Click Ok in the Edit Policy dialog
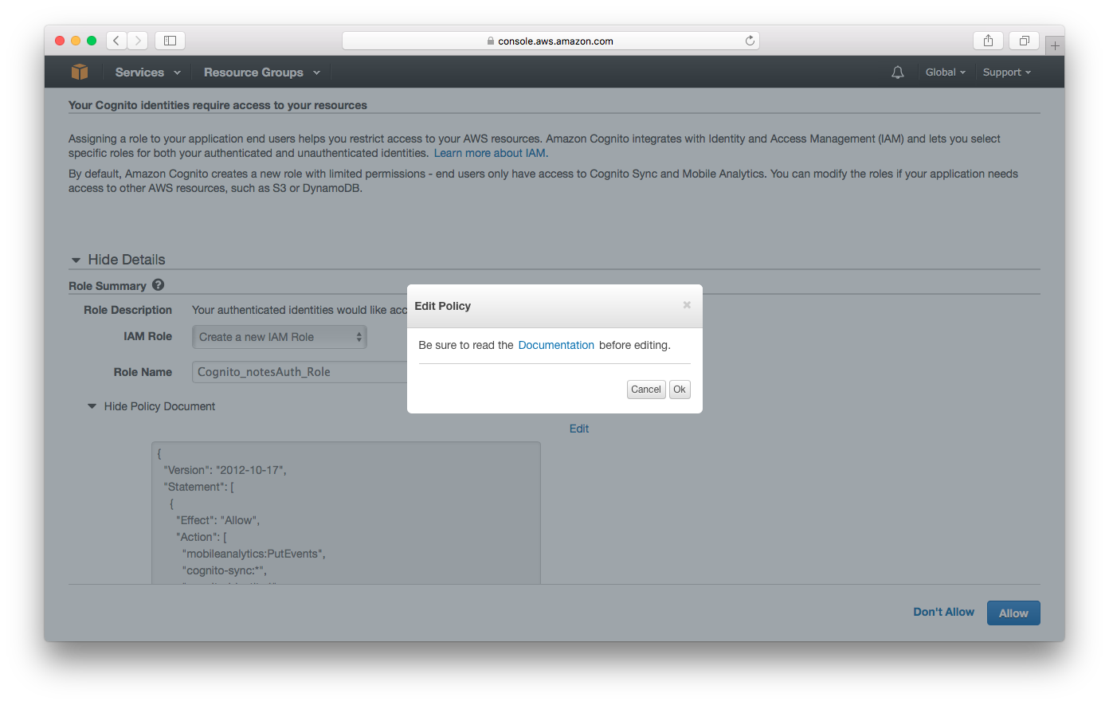 pos(680,390)
